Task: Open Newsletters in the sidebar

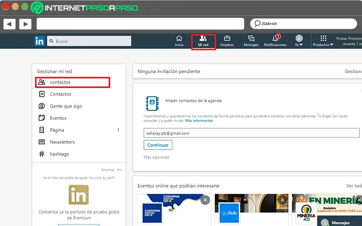Action: (x=62, y=142)
